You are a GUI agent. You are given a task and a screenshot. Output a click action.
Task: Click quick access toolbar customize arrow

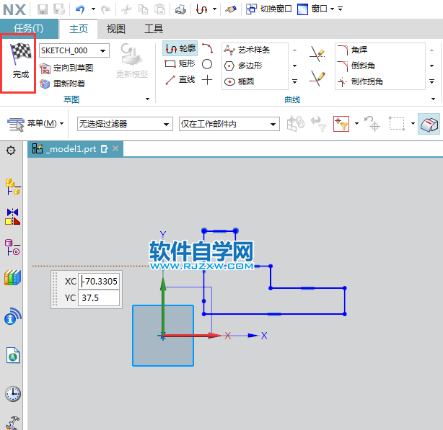[x=341, y=9]
